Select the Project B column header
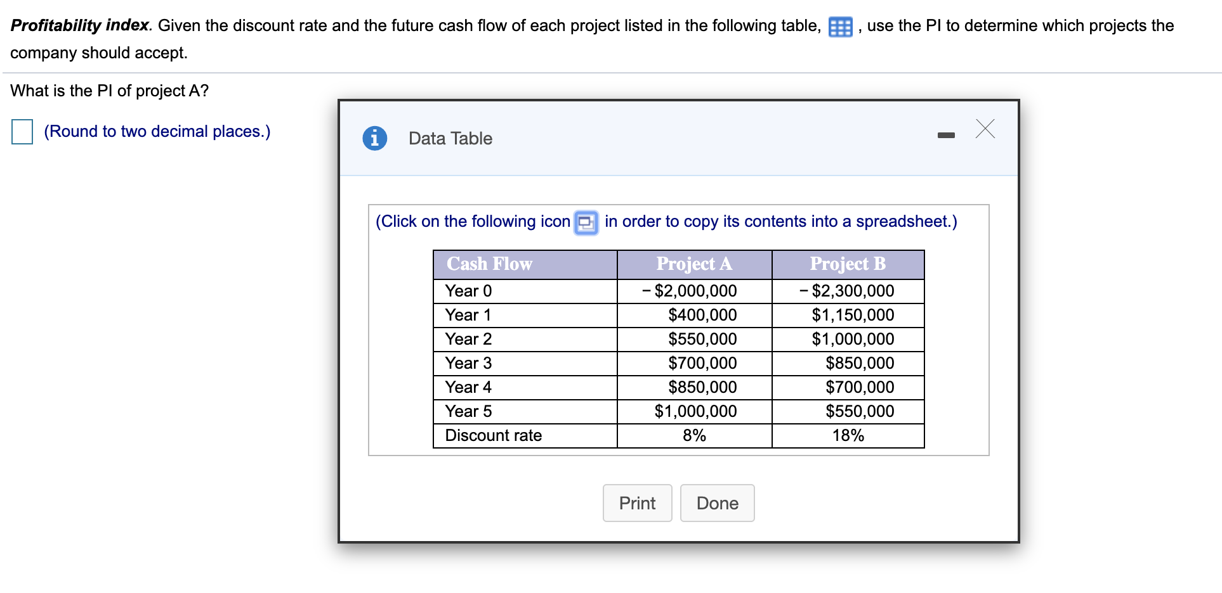This screenshot has height=593, width=1222. tap(847, 264)
